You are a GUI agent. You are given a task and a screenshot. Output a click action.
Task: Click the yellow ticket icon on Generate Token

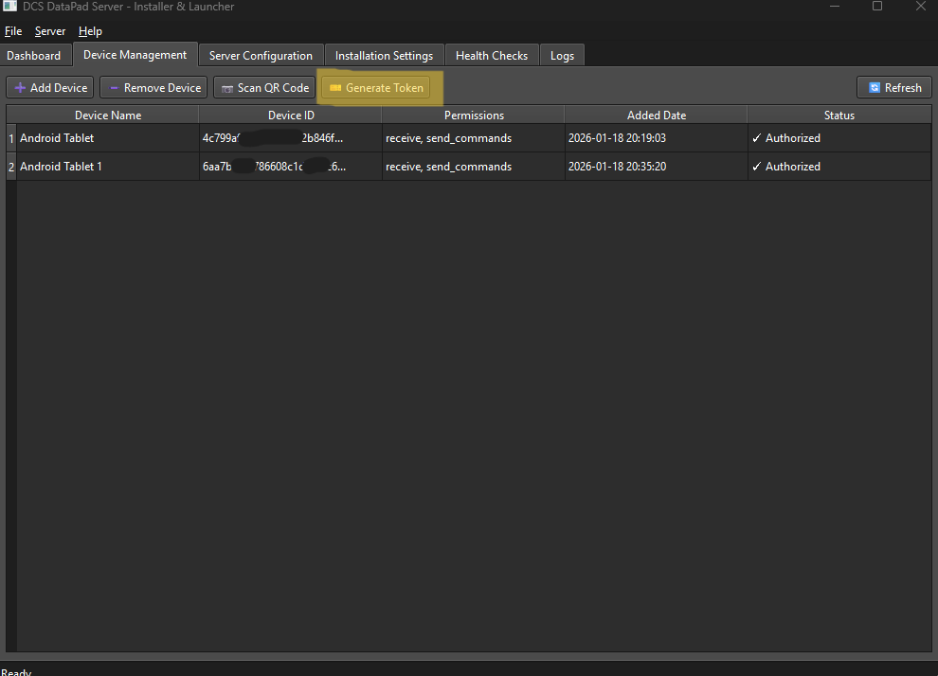click(x=335, y=88)
